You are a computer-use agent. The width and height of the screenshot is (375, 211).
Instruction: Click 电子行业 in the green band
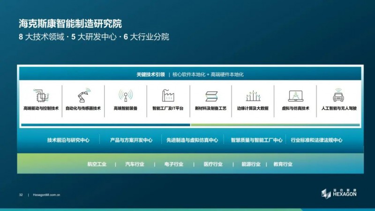coord(174,165)
